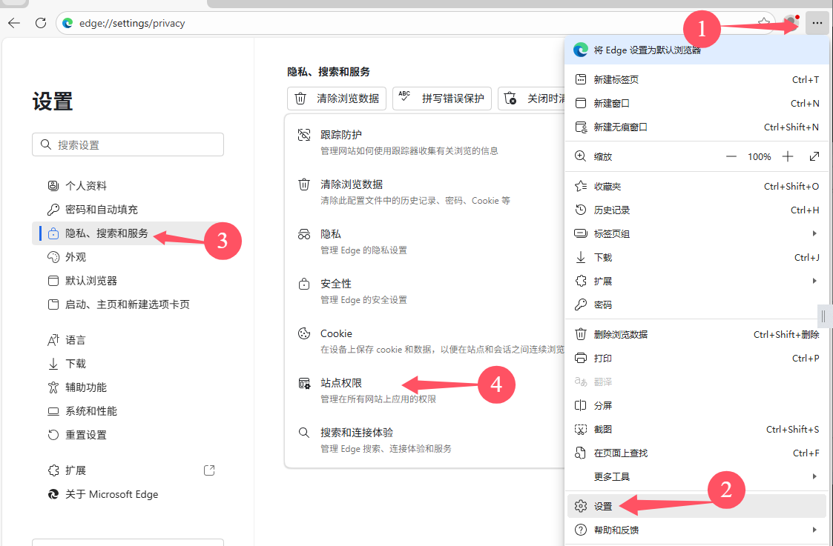Expand the 标签页组 submenu arrow
833x546 pixels.
coord(814,233)
